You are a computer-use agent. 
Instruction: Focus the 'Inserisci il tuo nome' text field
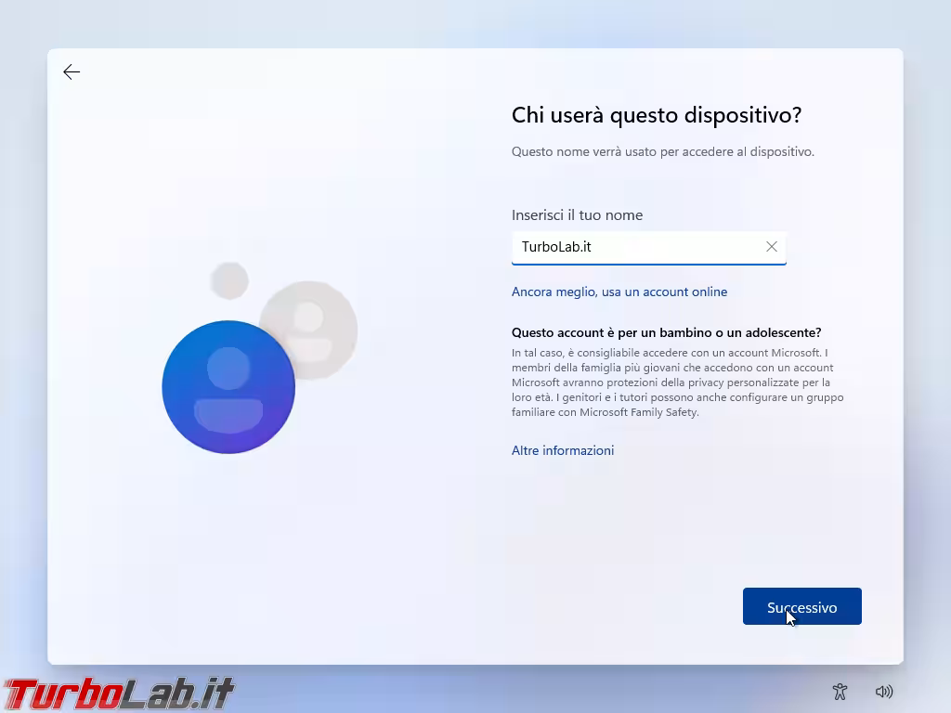tap(636, 247)
